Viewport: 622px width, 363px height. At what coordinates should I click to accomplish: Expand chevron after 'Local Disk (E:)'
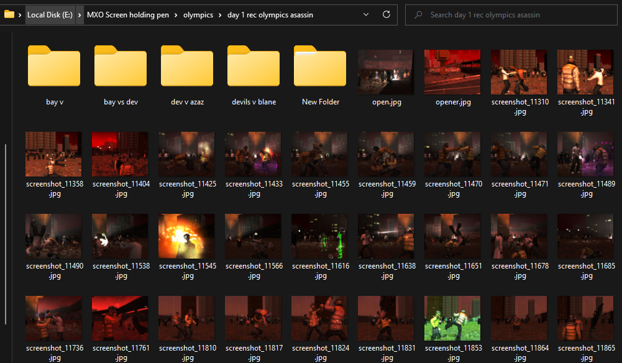pos(80,14)
